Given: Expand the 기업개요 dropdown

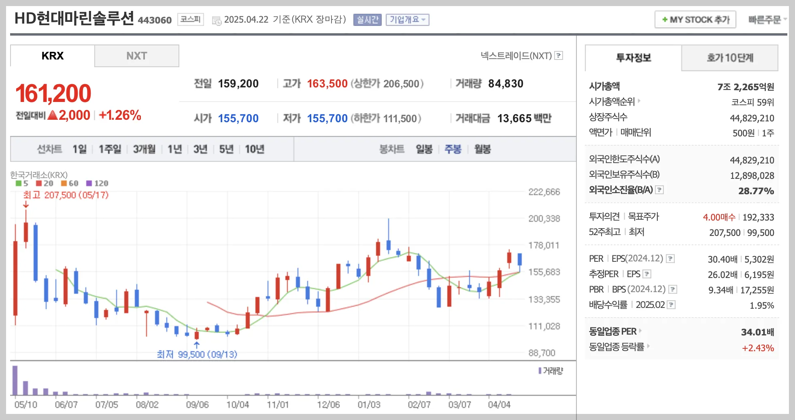Looking at the screenshot, I should 408,19.
